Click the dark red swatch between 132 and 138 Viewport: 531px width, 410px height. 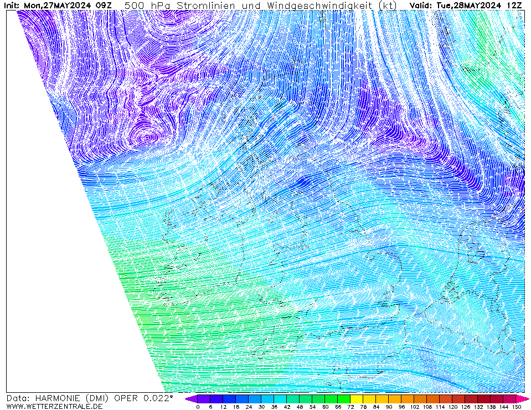click(x=484, y=399)
